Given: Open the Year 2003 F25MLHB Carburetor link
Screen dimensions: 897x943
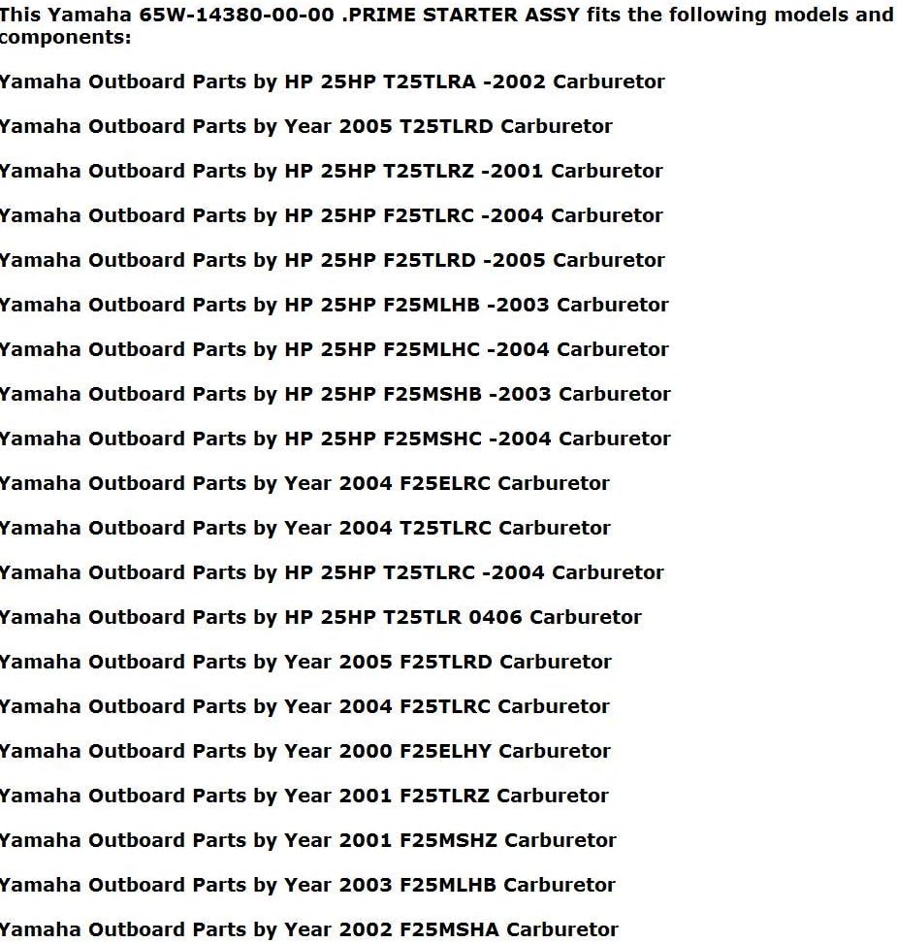Looking at the screenshot, I should click(x=307, y=885).
